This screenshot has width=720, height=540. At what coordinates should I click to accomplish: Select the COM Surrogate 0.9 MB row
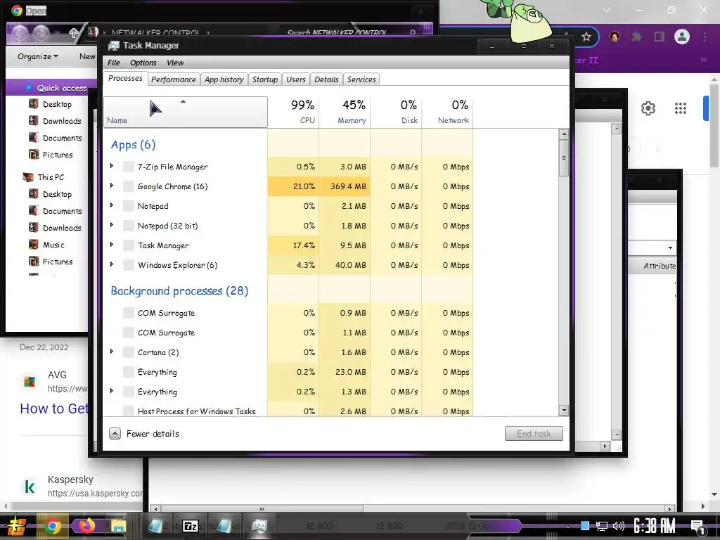pyautogui.click(x=288, y=313)
